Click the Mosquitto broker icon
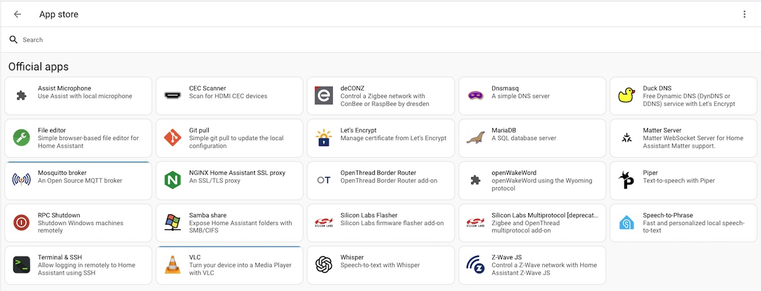761x291 pixels. coord(22,180)
